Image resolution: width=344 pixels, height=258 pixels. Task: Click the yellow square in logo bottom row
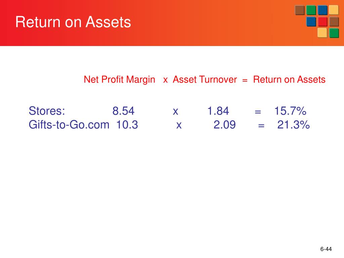(x=322, y=33)
